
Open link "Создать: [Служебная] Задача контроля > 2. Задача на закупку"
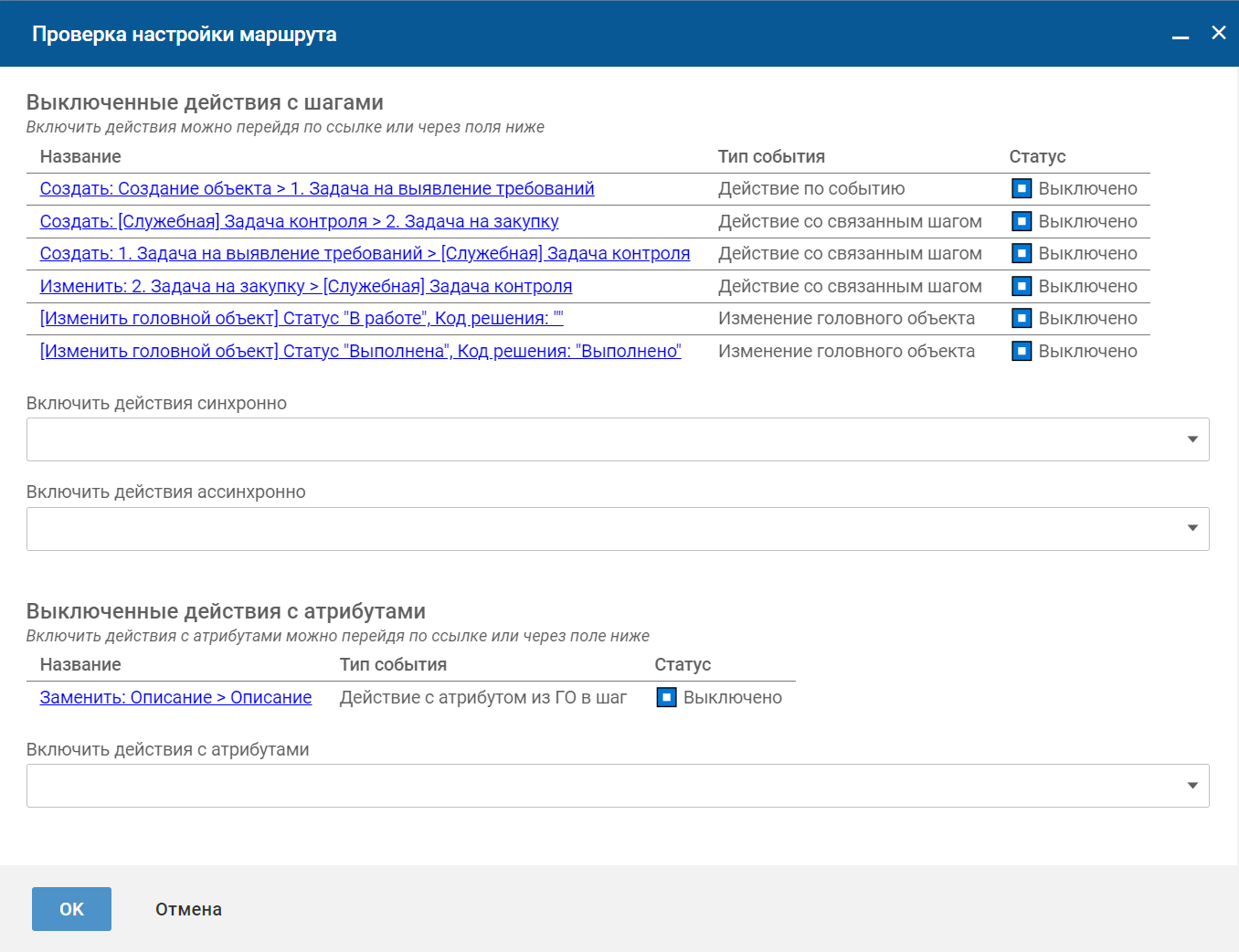(x=299, y=221)
